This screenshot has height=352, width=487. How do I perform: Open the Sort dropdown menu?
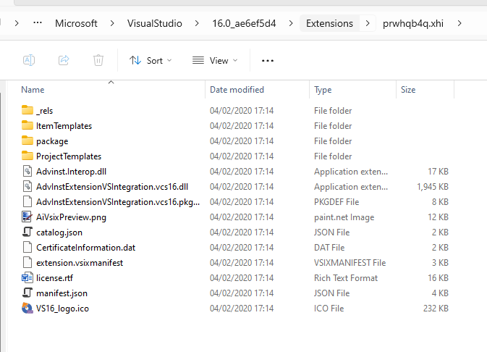tap(151, 60)
